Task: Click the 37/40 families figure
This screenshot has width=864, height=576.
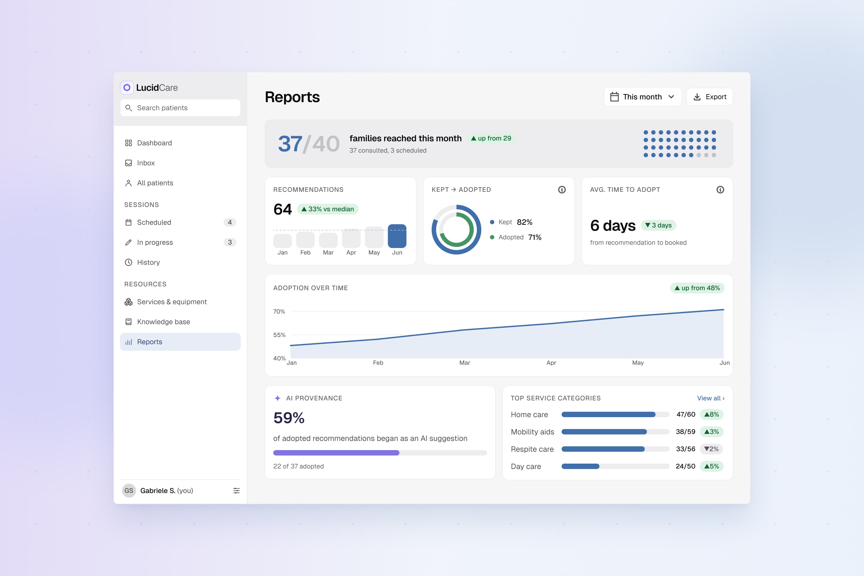Action: pos(309,144)
